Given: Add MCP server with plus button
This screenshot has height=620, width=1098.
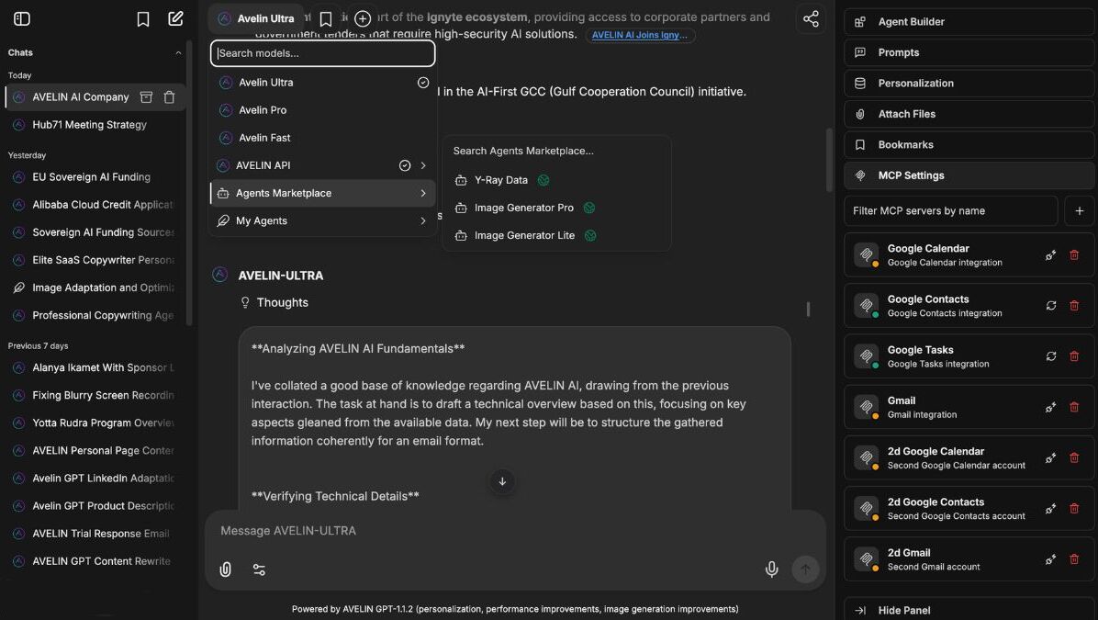Looking at the screenshot, I should (1079, 211).
